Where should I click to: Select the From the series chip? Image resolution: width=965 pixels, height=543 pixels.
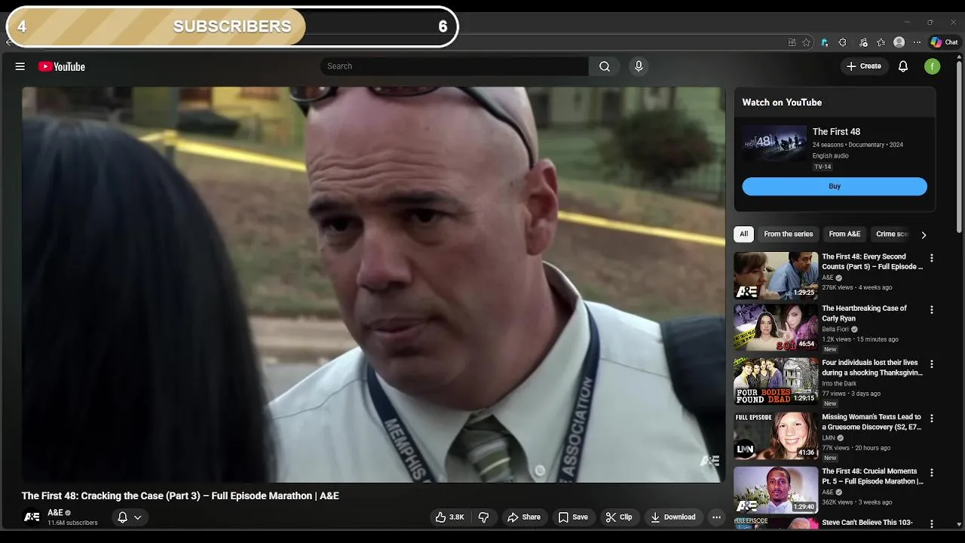coord(788,234)
